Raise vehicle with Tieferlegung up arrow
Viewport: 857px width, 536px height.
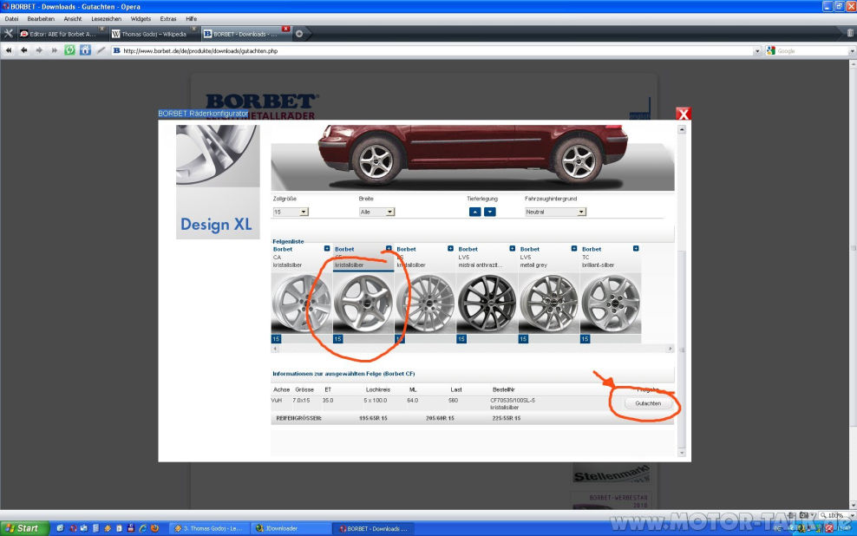coord(475,212)
